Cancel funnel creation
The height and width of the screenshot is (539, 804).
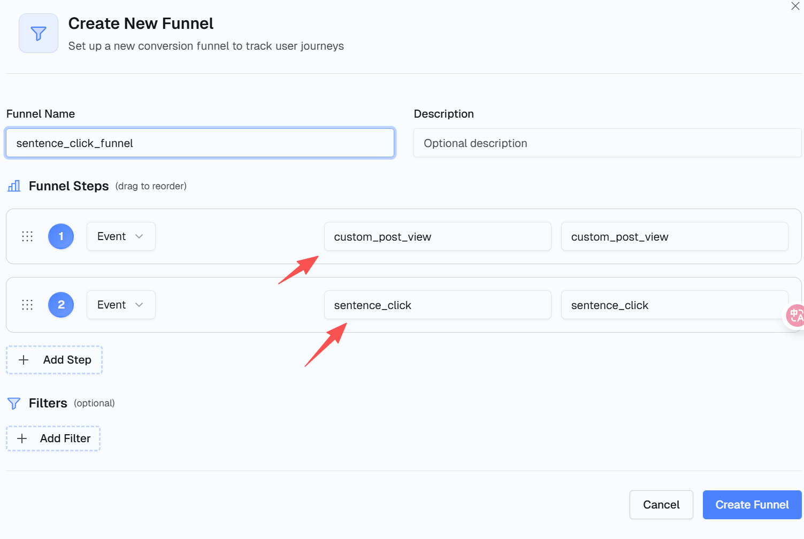(661, 505)
